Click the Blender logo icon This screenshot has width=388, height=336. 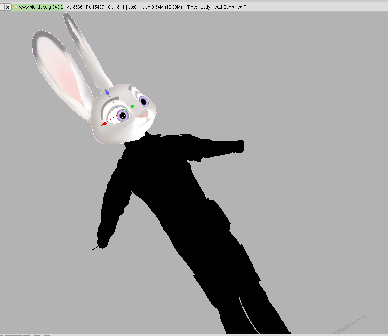pos(16,7)
